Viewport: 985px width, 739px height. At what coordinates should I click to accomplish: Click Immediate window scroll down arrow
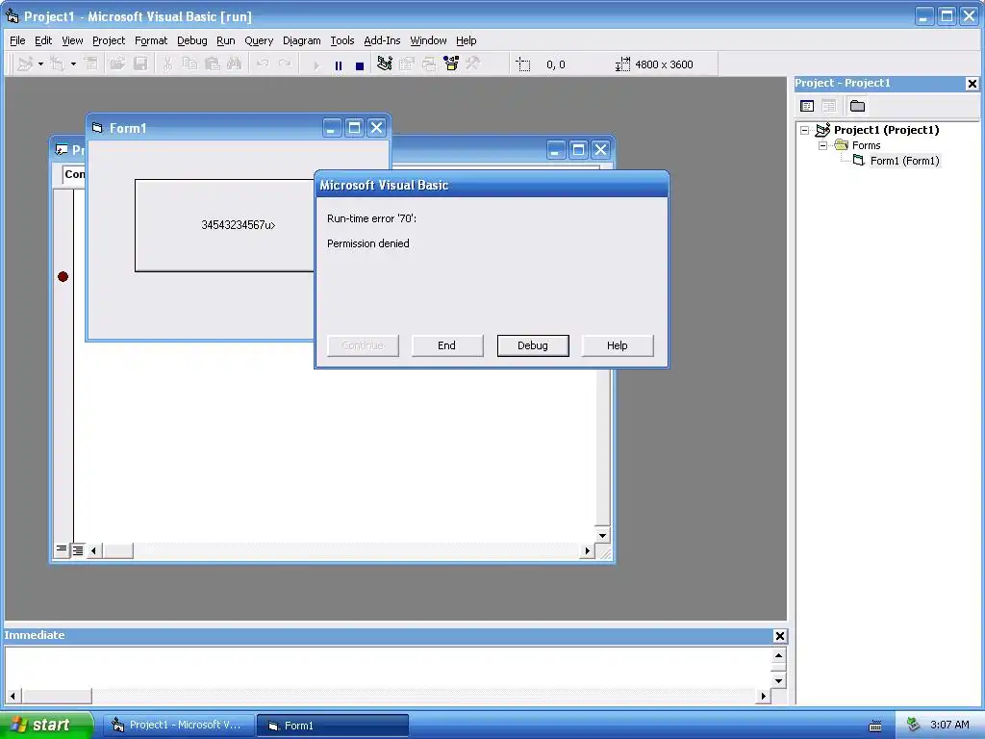coord(779,681)
